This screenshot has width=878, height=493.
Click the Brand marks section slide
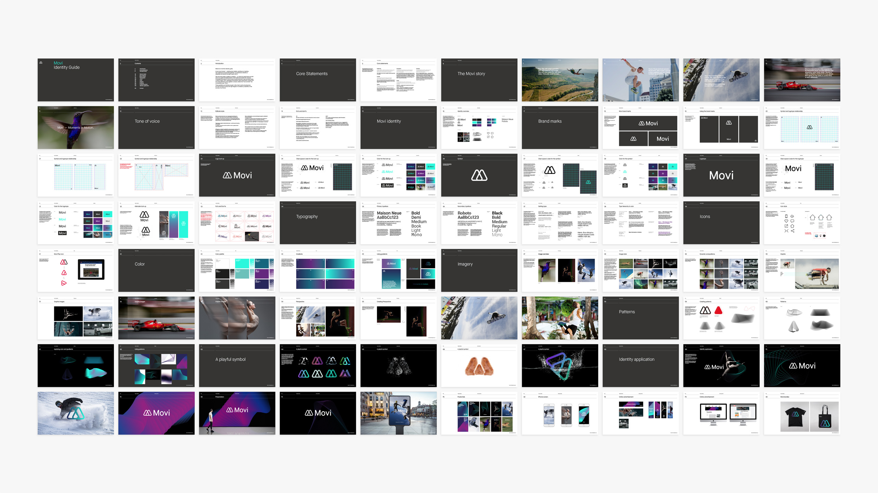point(560,127)
